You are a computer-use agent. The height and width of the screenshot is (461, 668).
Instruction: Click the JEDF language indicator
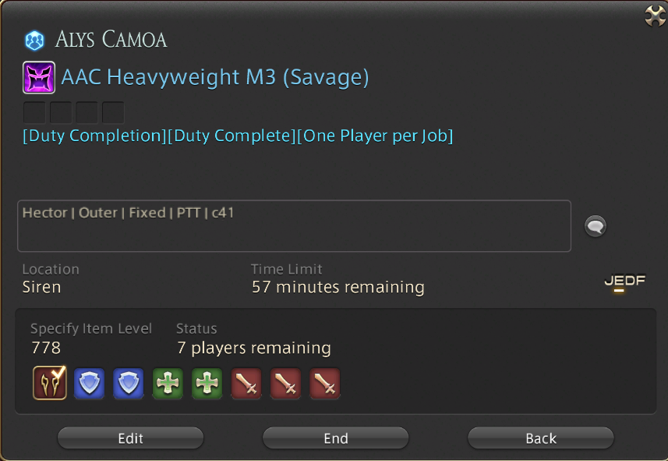click(624, 282)
